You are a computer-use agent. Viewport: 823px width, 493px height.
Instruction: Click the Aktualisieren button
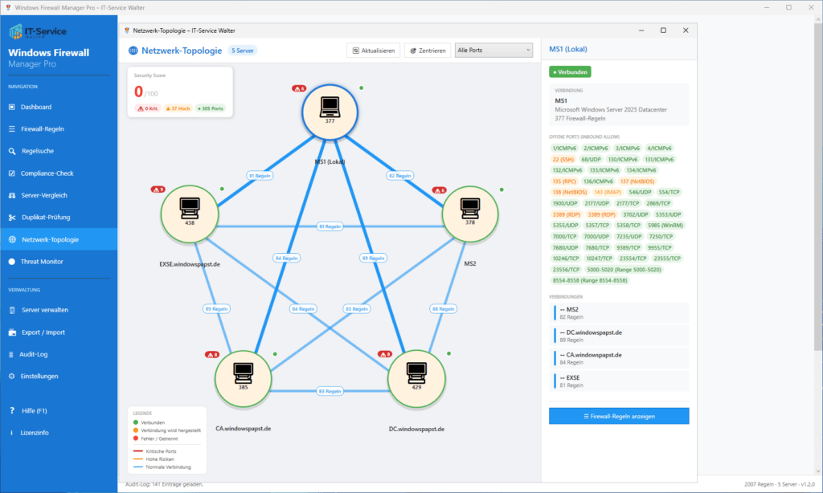(375, 49)
